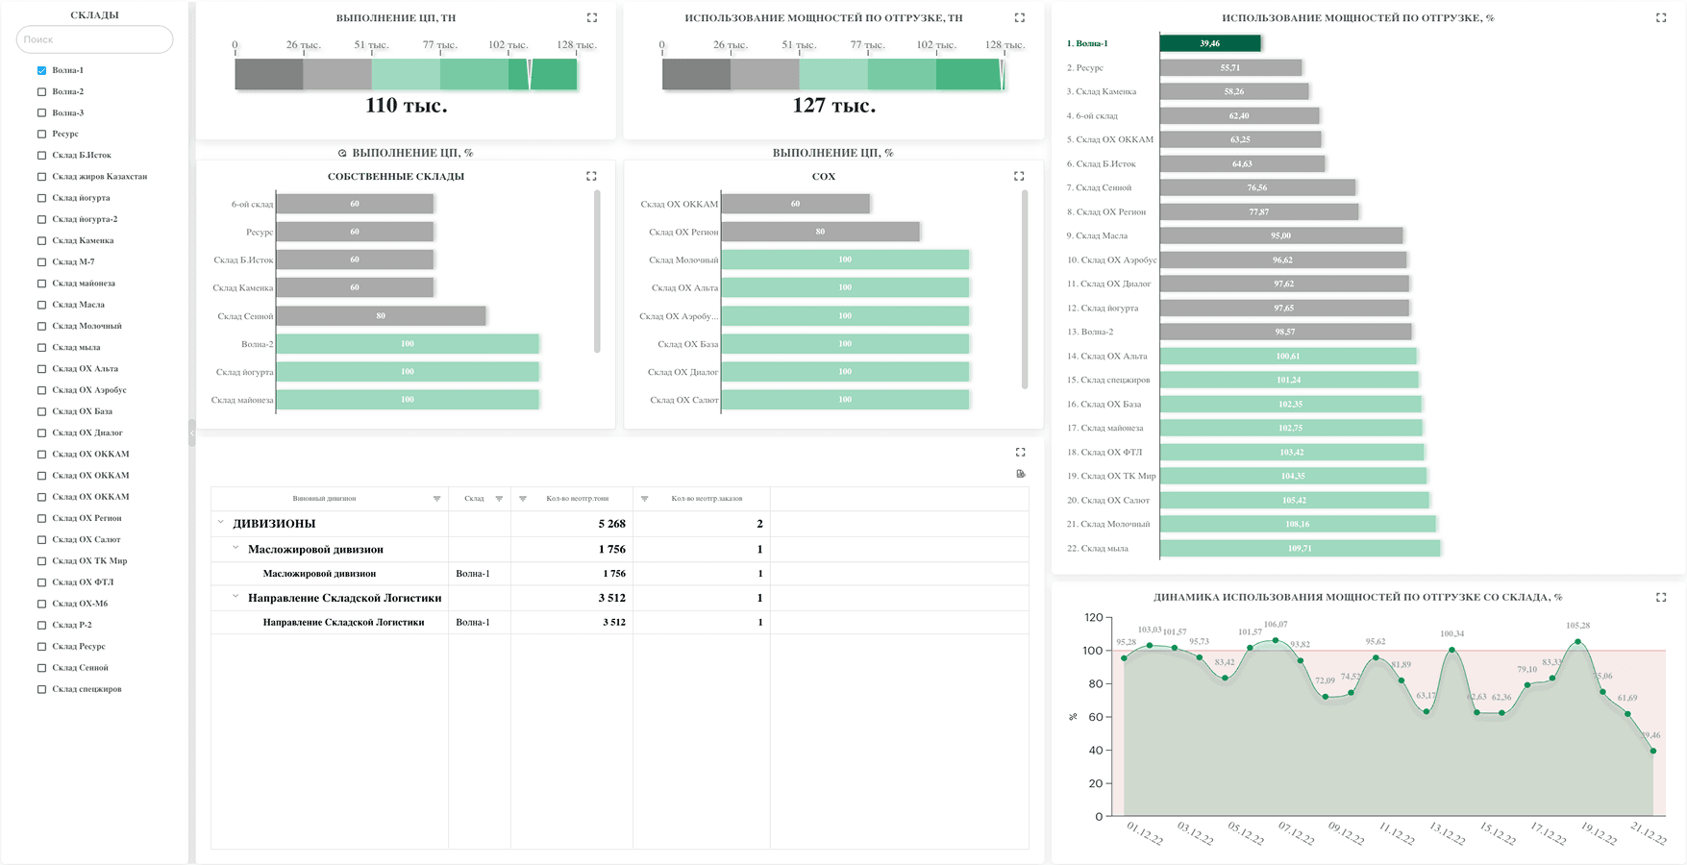The image size is (1687, 865).
Task: Check the 'Волна-2' warehouse checkbox
Action: point(41,91)
